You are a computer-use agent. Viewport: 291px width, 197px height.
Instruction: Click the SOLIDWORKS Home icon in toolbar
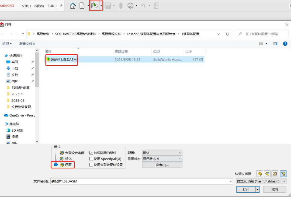73,6
